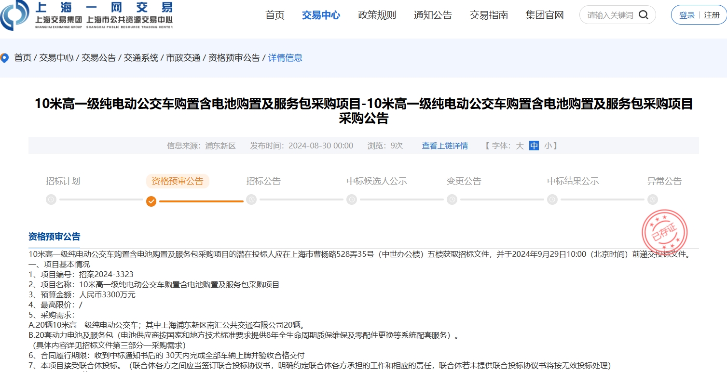727x372 pixels.
Task: Switch to the 中标结果公示 step tab
Action: 573,181
